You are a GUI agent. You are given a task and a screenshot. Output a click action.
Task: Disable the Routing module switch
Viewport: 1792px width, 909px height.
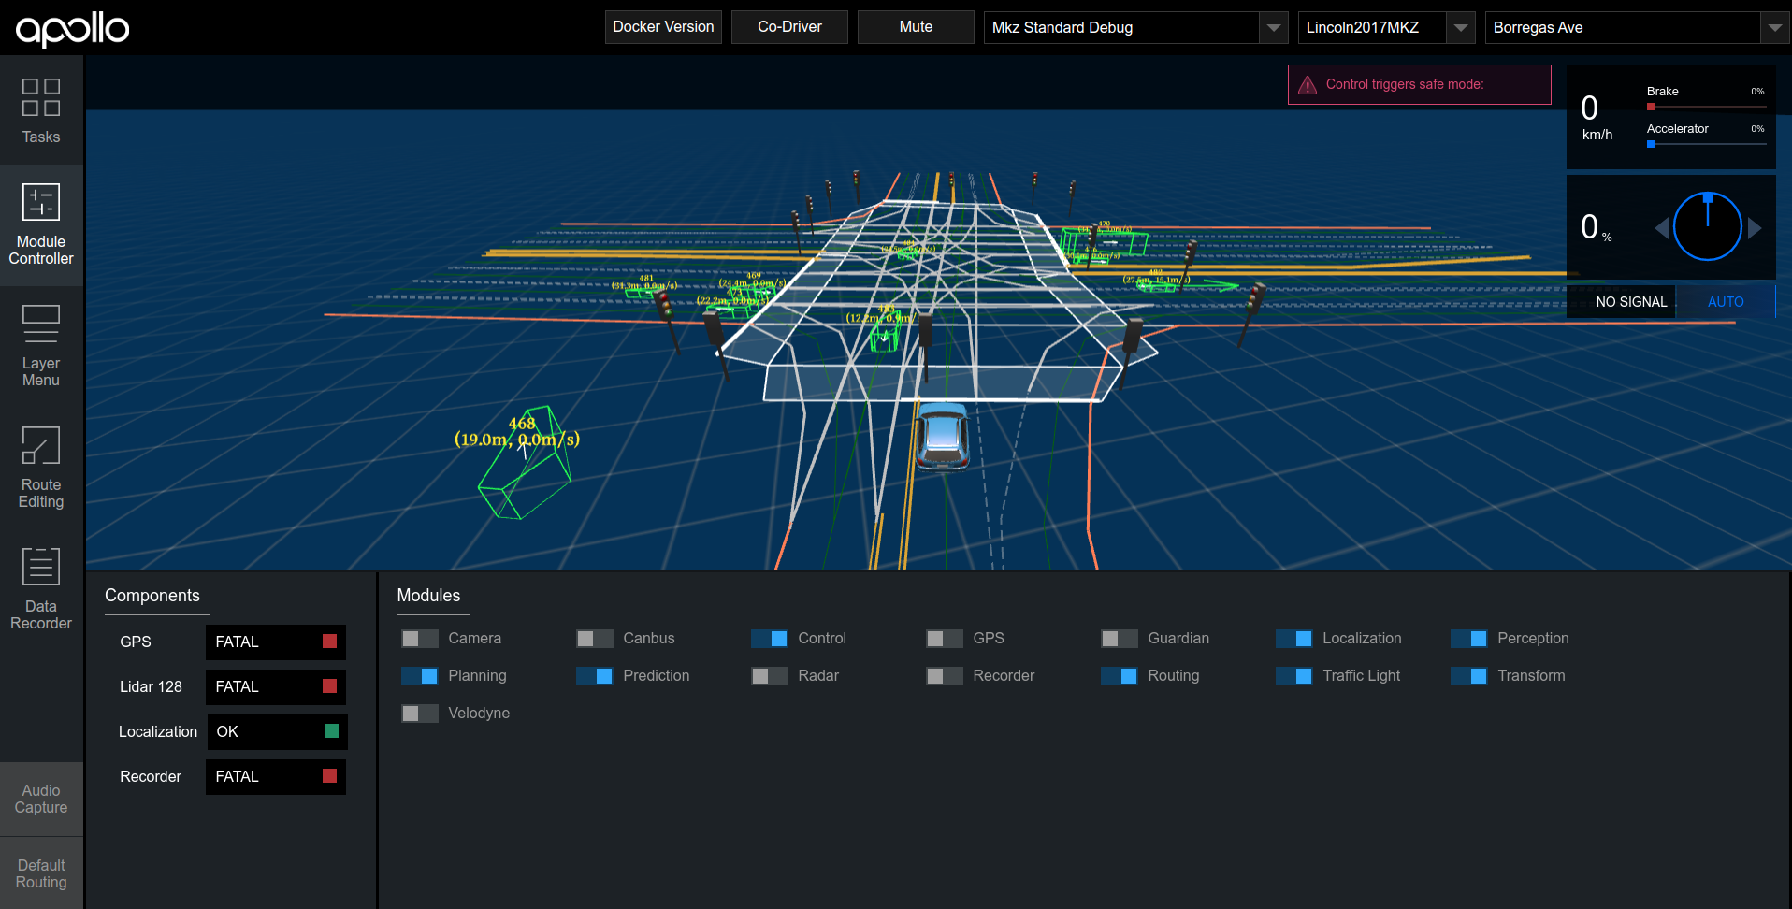click(1120, 676)
